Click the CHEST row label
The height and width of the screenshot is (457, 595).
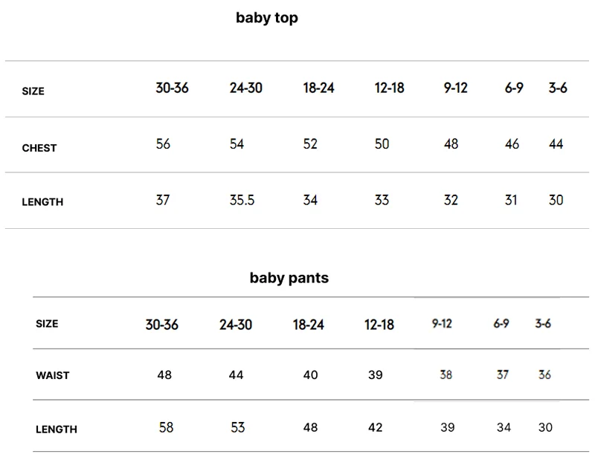click(39, 148)
